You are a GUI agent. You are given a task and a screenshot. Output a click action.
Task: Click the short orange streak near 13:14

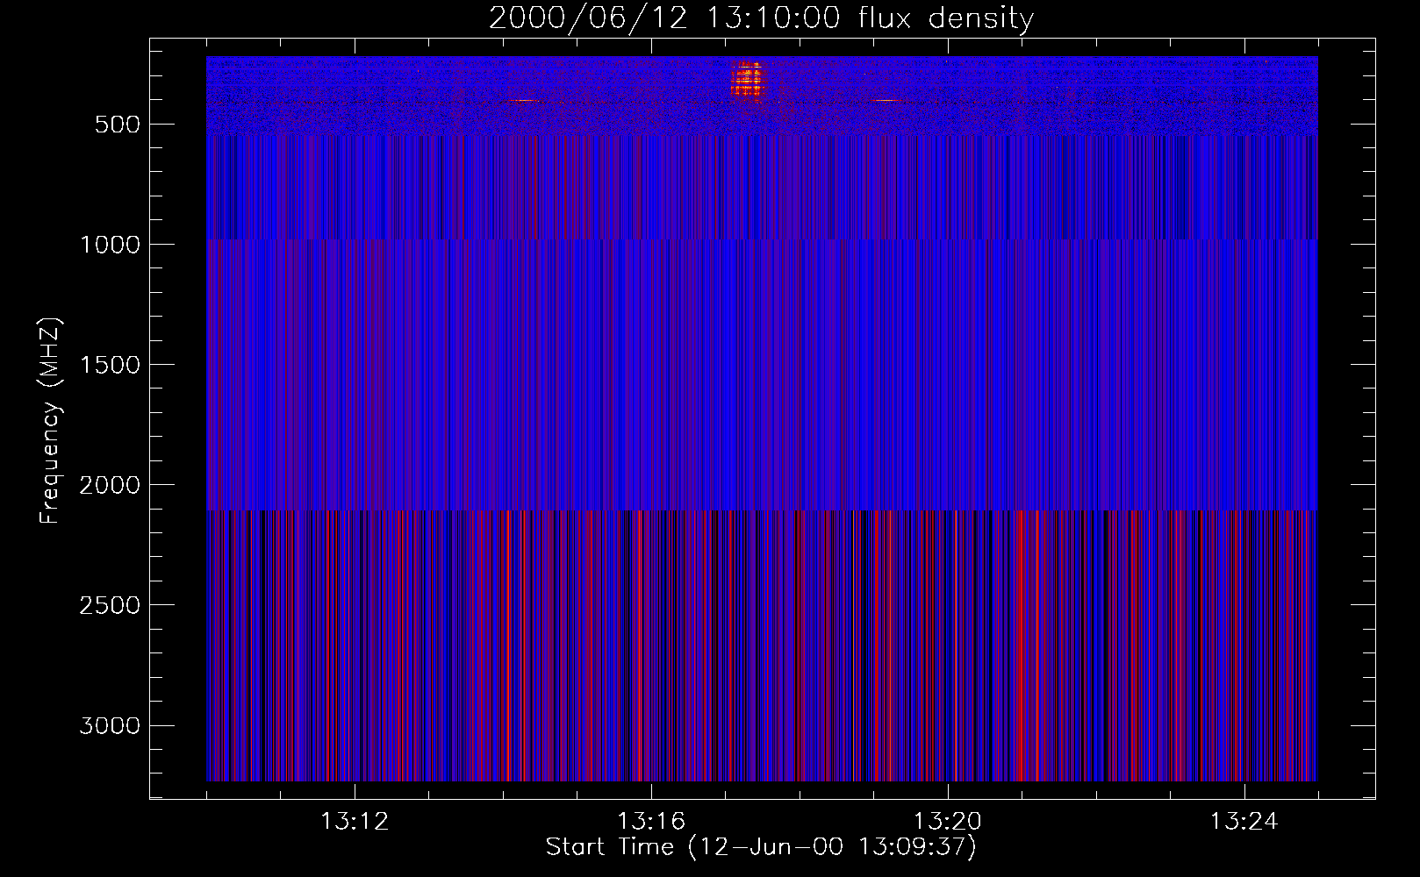523,101
